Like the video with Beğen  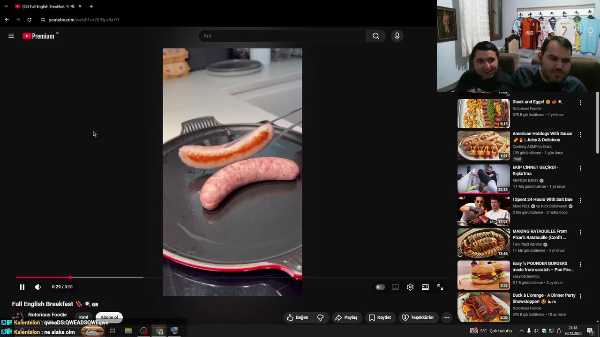tap(298, 317)
